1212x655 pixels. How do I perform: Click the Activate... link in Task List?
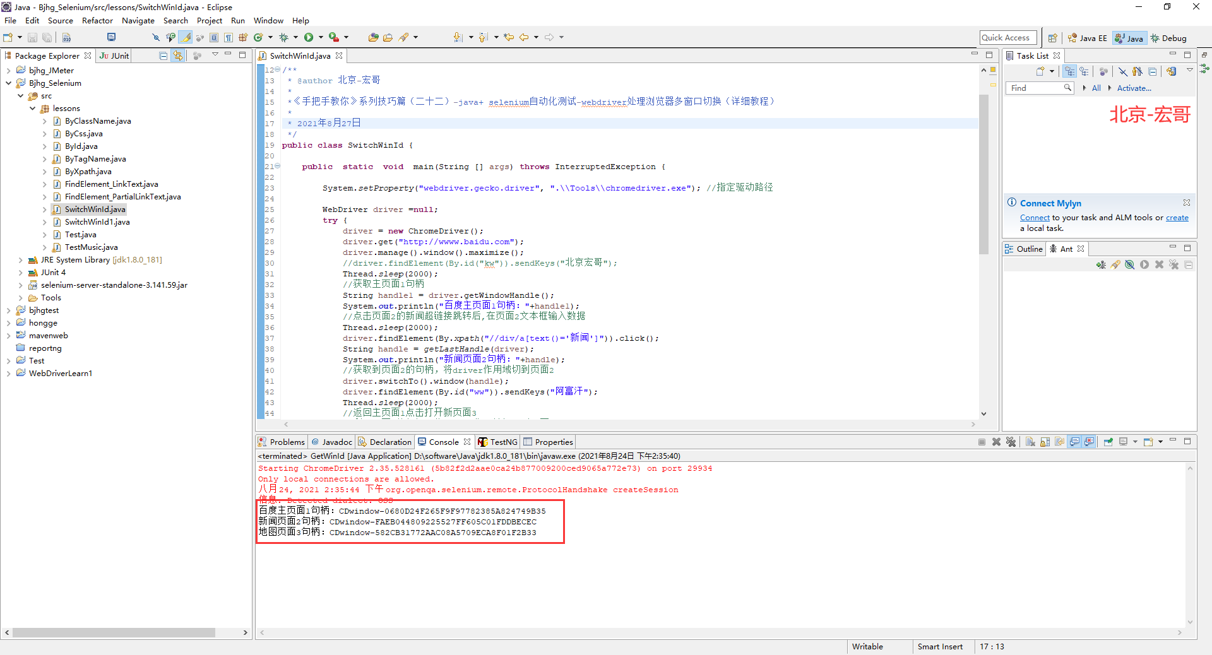pyautogui.click(x=1134, y=88)
